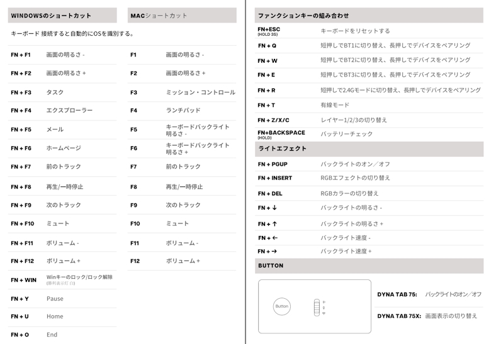This screenshot has width=491, height=344.
Task: Click the DYNA TAB 75X label
Action: pyautogui.click(x=399, y=316)
